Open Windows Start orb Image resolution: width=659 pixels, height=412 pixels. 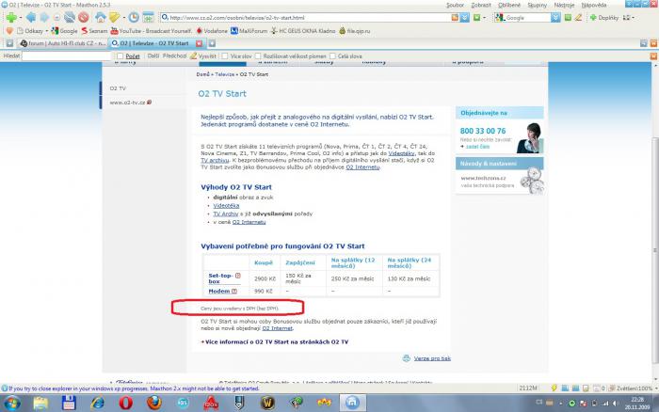click(x=11, y=404)
